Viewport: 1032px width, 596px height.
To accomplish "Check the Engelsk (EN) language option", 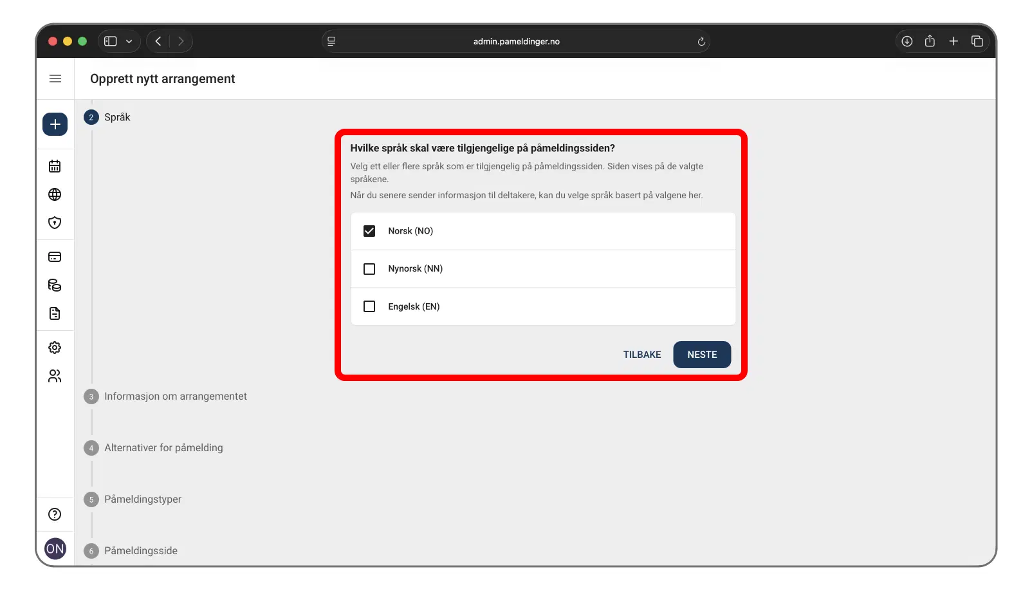I will (x=369, y=306).
